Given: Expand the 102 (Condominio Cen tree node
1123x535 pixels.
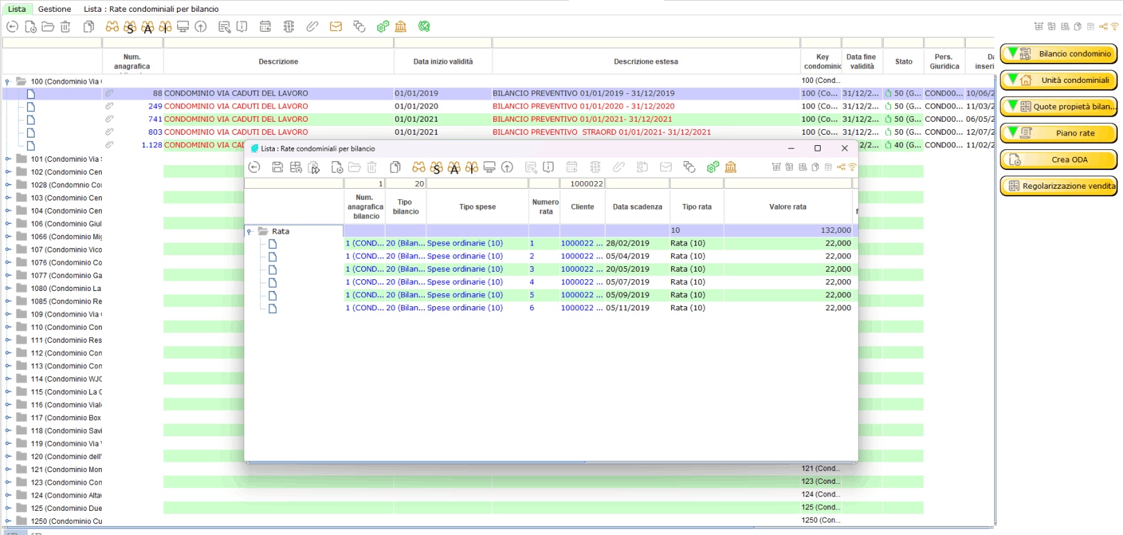Looking at the screenshot, I should 8,172.
